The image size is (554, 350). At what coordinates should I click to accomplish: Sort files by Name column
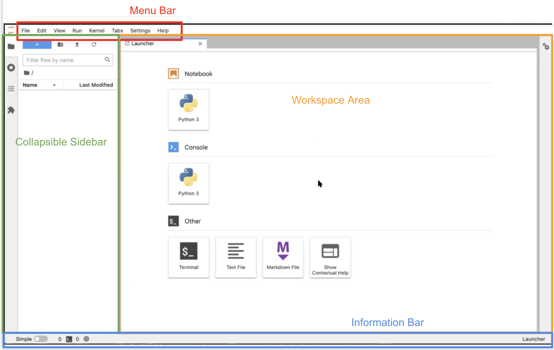[30, 85]
